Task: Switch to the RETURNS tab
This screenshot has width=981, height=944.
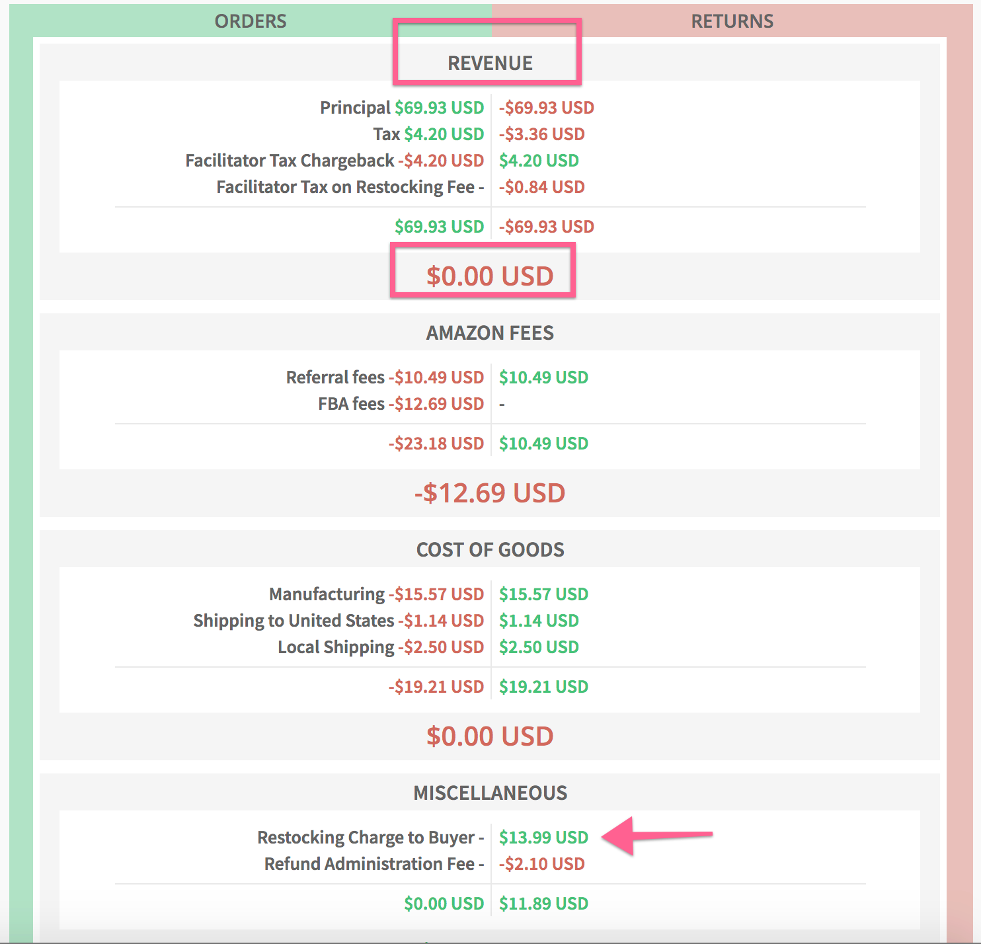Action: (x=732, y=20)
